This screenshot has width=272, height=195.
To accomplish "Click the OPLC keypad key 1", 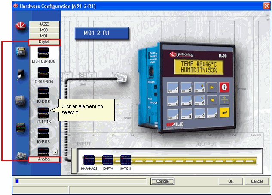I will pyautogui.click(x=173, y=87).
